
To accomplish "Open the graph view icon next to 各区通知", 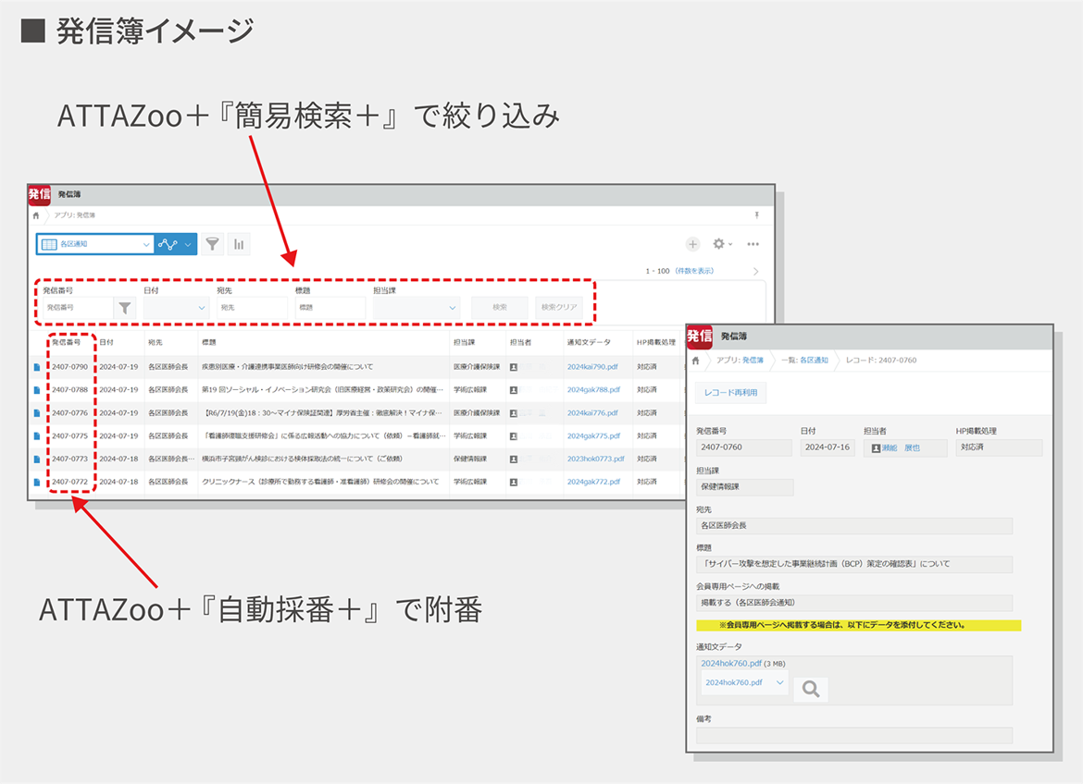I will (x=168, y=244).
